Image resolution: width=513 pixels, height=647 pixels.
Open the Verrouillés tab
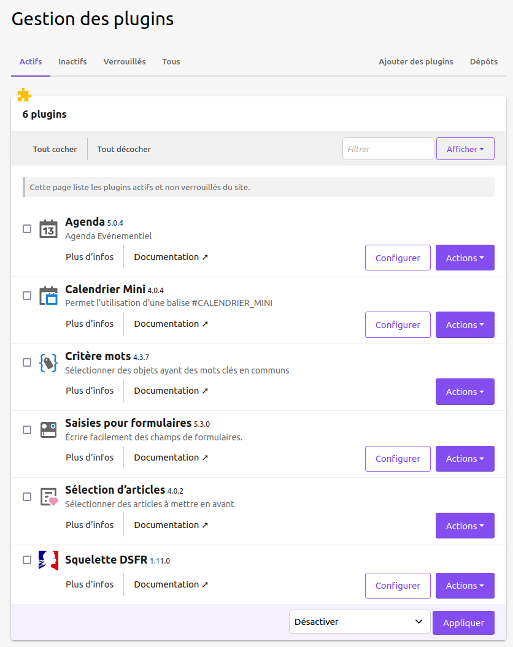[x=125, y=62]
